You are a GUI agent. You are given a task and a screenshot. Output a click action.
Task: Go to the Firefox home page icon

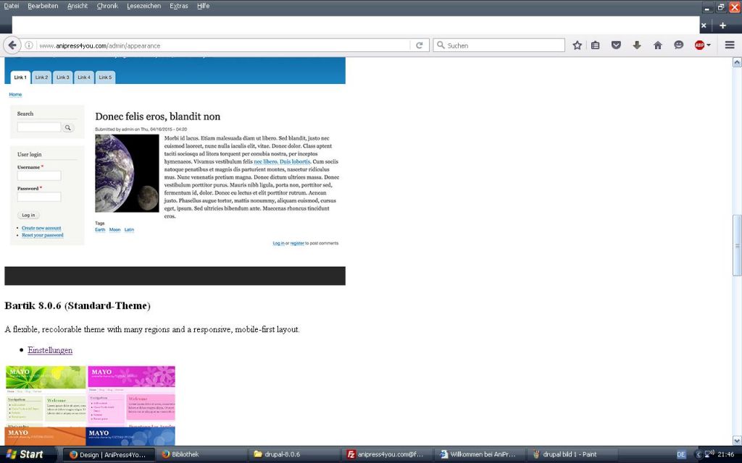pos(658,45)
